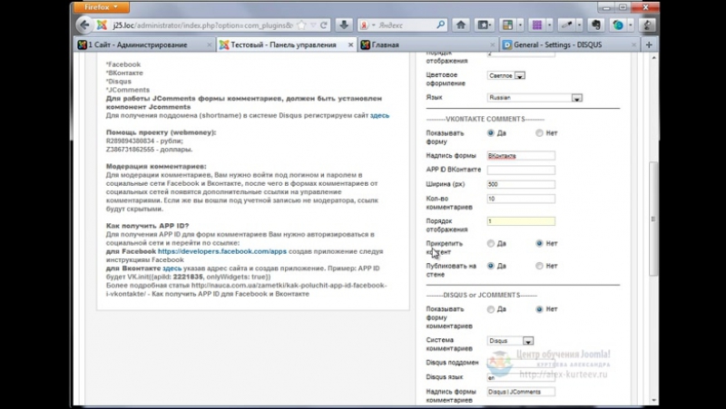The width and height of the screenshot is (726, 409).
Task: Click the browser URL address field
Action: point(202,25)
